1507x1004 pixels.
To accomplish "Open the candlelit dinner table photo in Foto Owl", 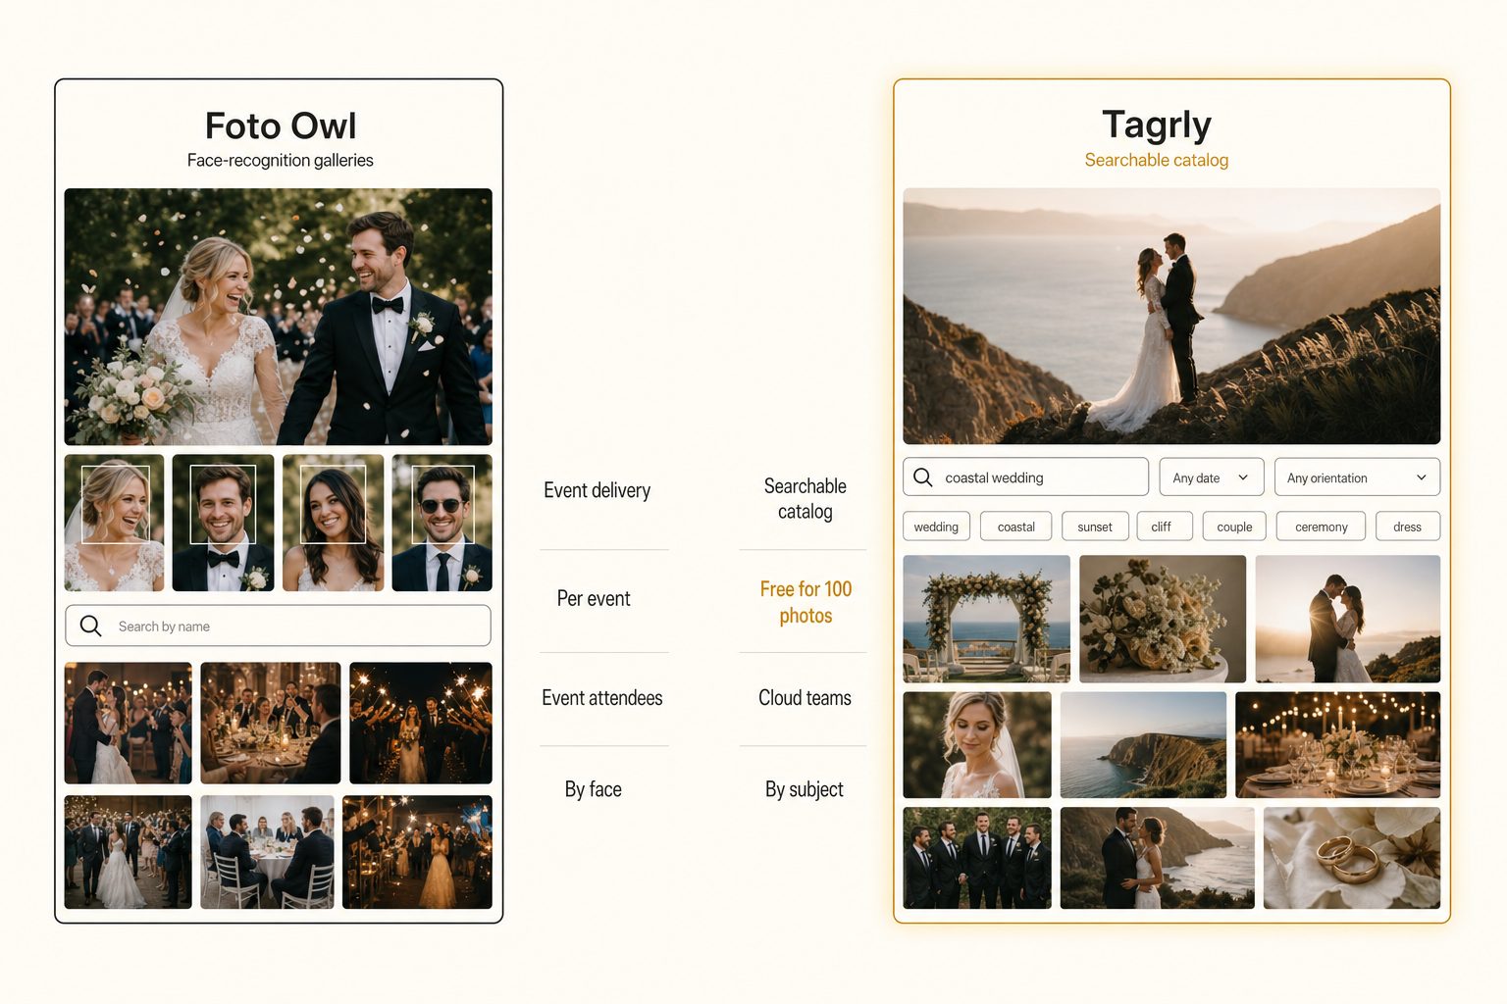I will tap(270, 723).
